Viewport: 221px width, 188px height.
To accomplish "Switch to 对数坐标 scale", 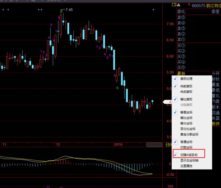I will click(186, 147).
